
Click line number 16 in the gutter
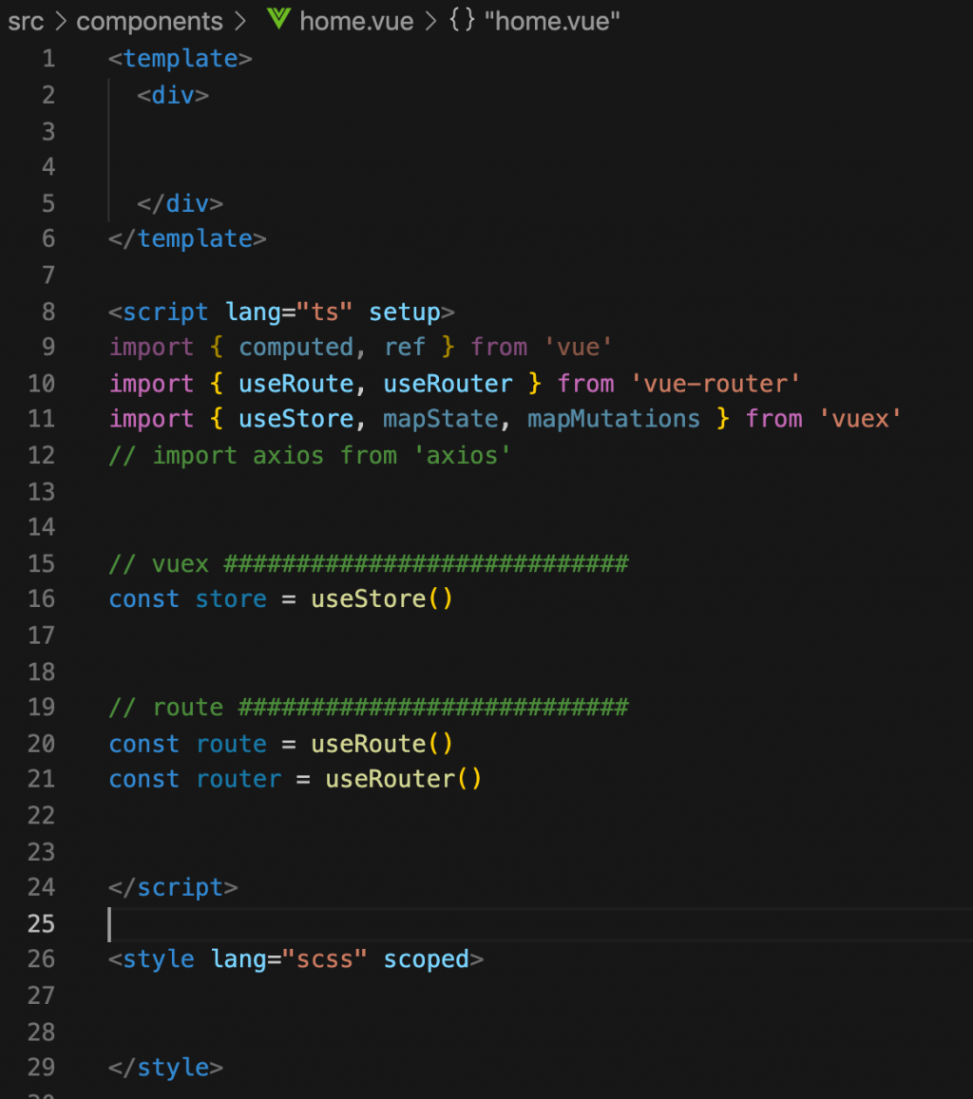(42, 598)
